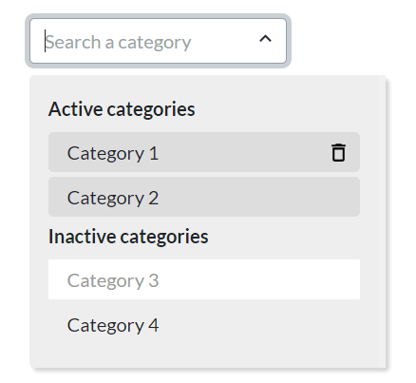Deactivate Category 2 by clicking its row
This screenshot has width=416, height=383.
pyautogui.click(x=204, y=197)
